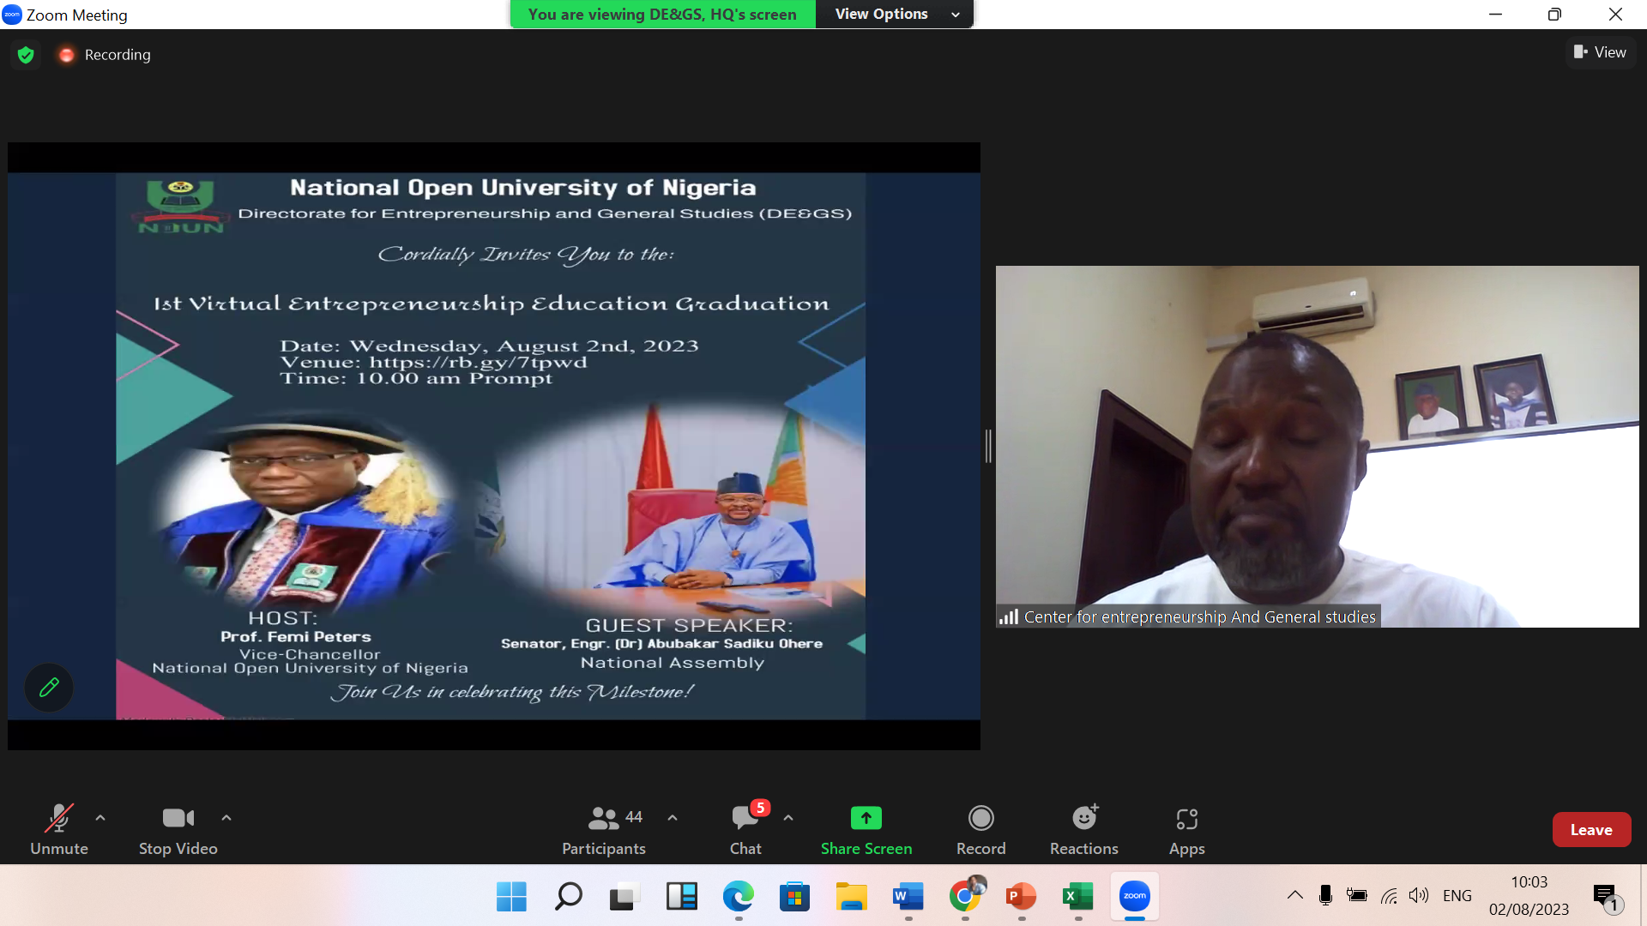The image size is (1647, 926).
Task: Open the Chat panel
Action: pos(745,828)
